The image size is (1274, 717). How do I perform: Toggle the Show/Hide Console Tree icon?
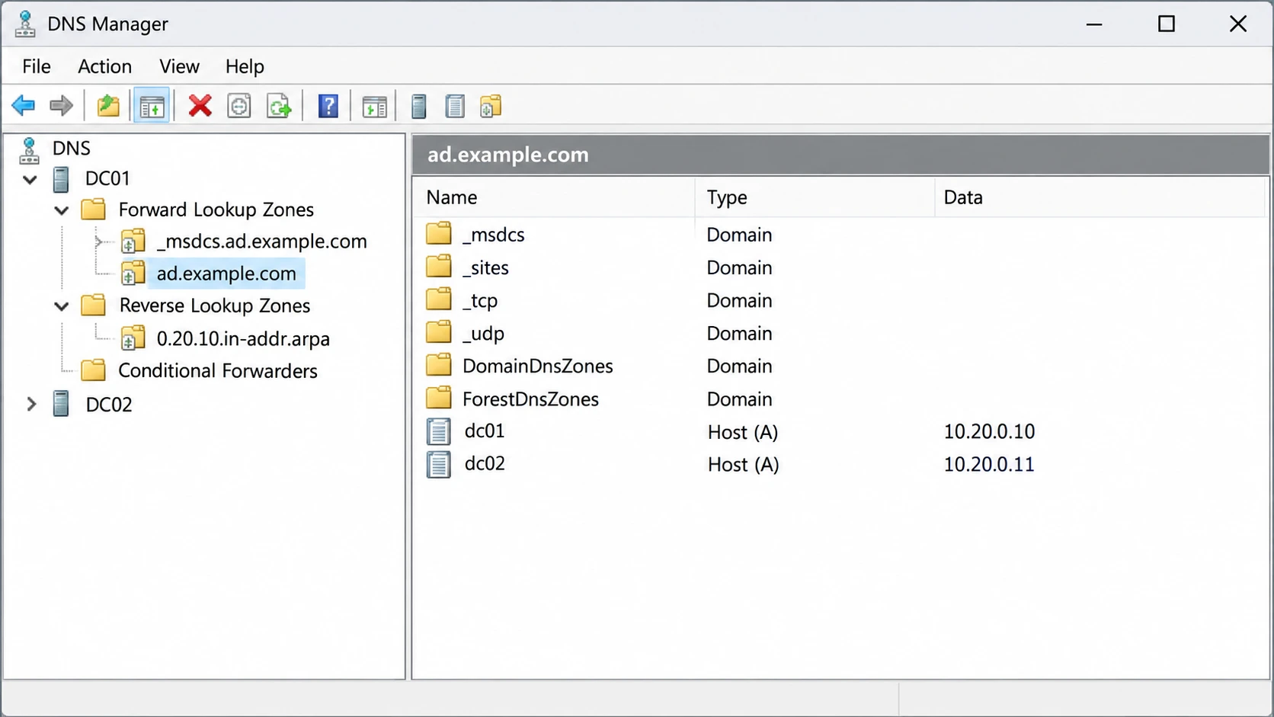coord(152,107)
